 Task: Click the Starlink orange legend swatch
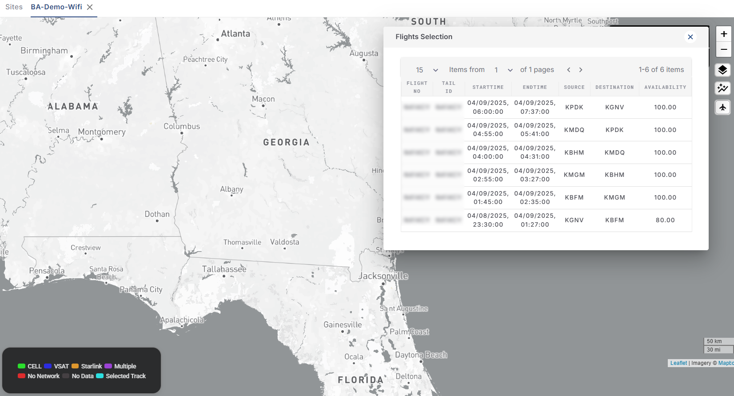75,366
